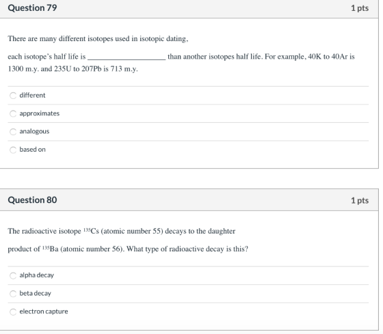
Task: Click the Question 80 header title
Action: [32, 200]
